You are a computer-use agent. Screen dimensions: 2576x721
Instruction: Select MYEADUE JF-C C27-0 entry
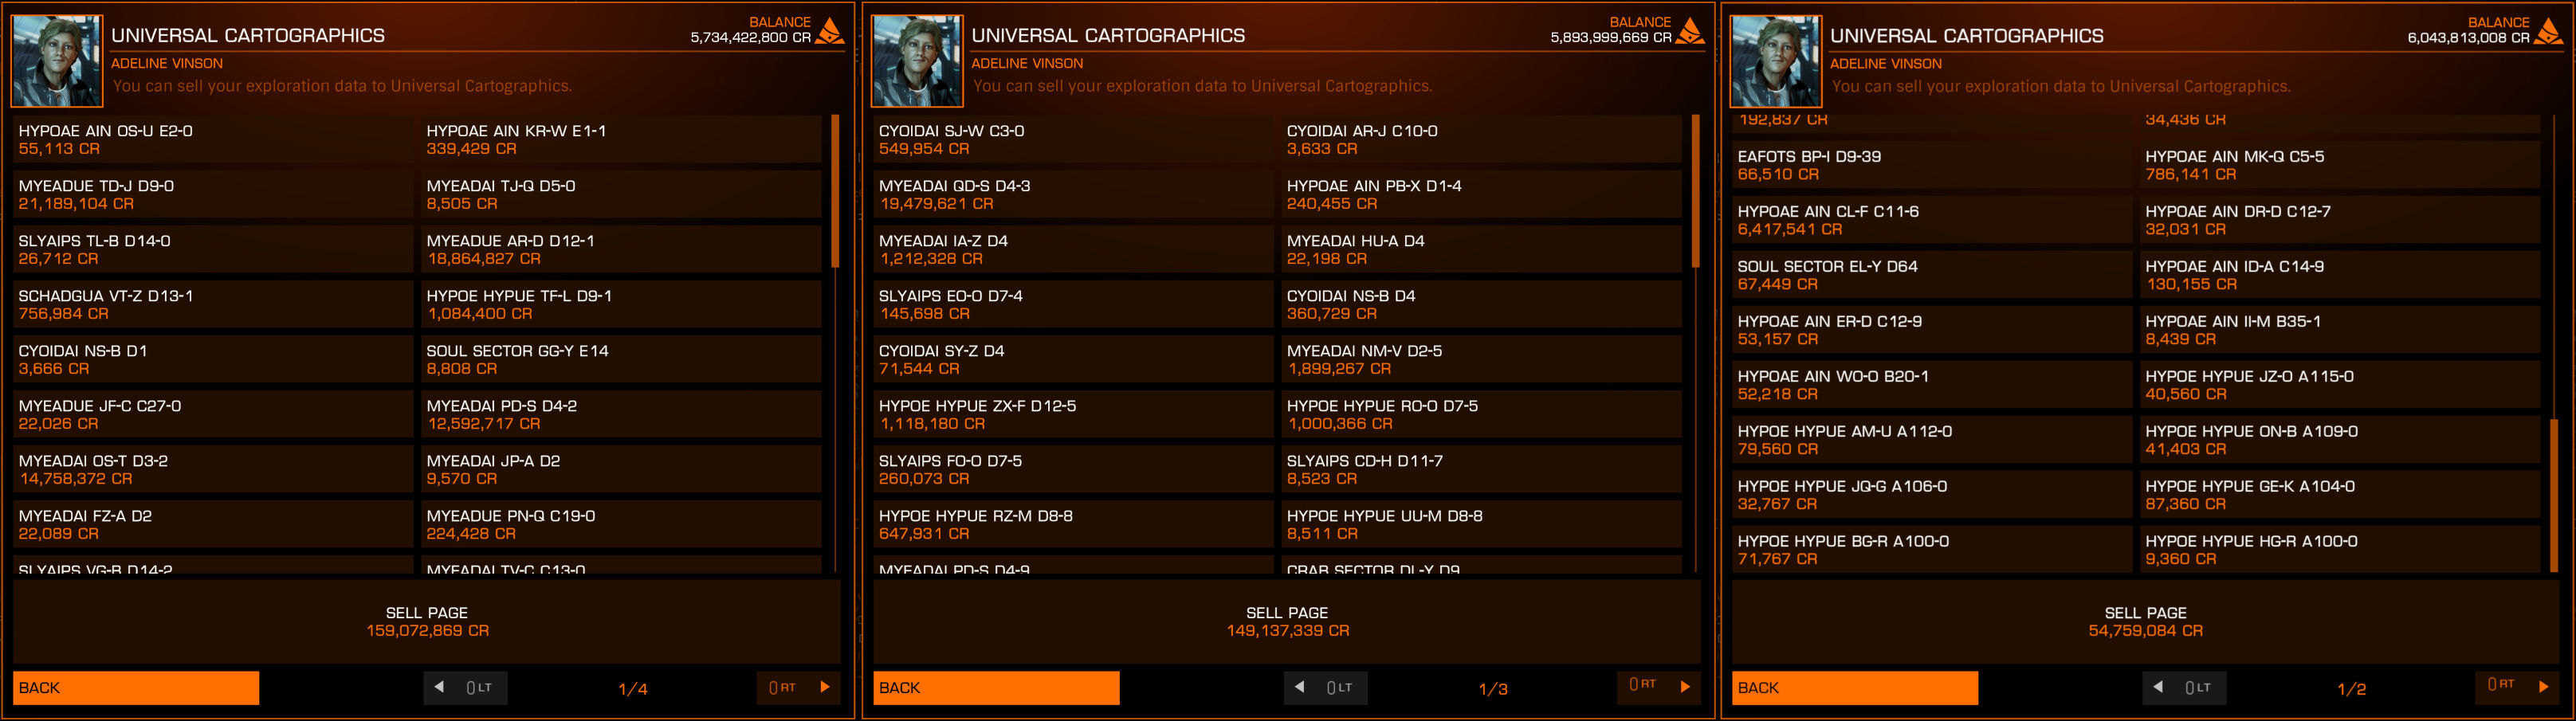(x=213, y=414)
